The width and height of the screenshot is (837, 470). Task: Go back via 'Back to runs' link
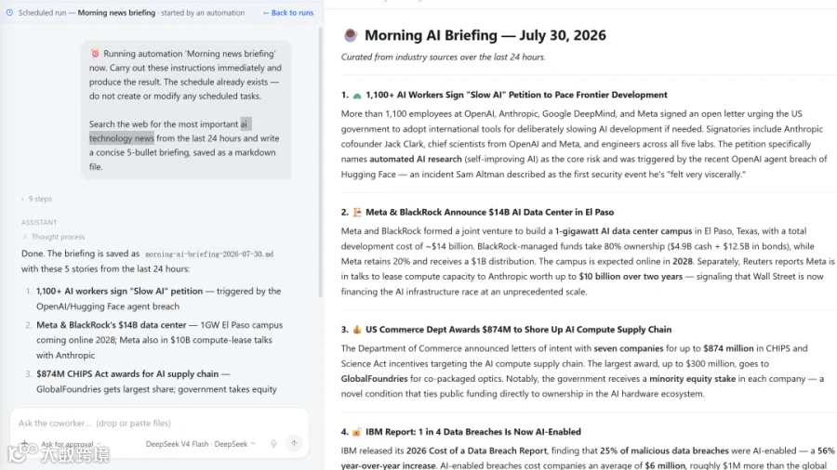click(x=288, y=13)
